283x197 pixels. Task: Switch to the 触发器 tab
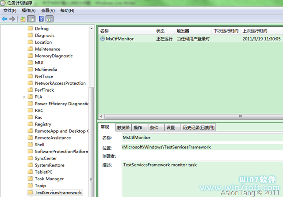click(x=123, y=127)
